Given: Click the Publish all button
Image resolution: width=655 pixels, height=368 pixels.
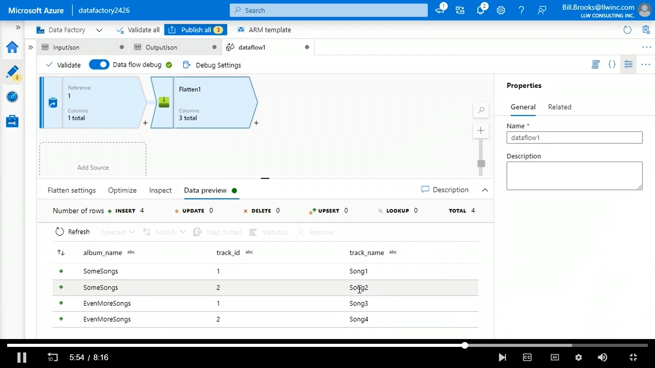Looking at the screenshot, I should point(195,30).
